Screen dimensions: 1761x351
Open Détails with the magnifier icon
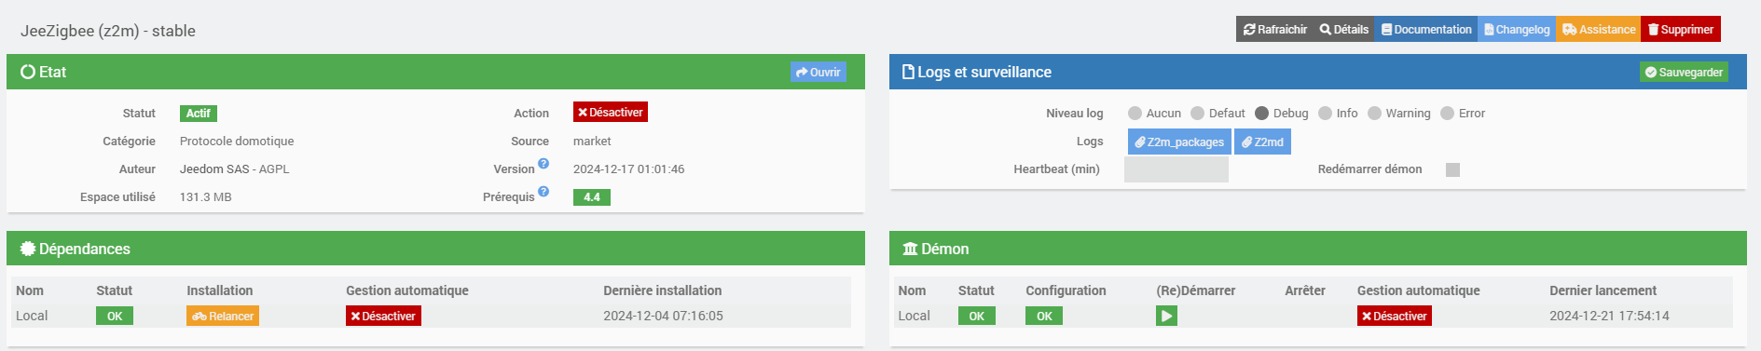tap(1343, 29)
